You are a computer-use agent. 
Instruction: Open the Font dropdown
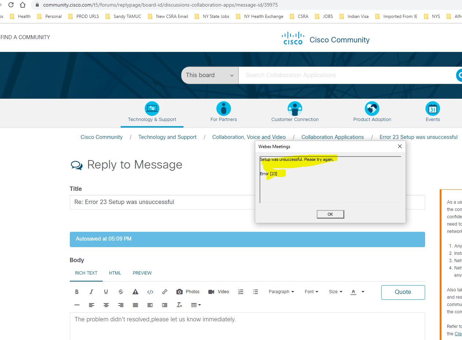(x=311, y=291)
